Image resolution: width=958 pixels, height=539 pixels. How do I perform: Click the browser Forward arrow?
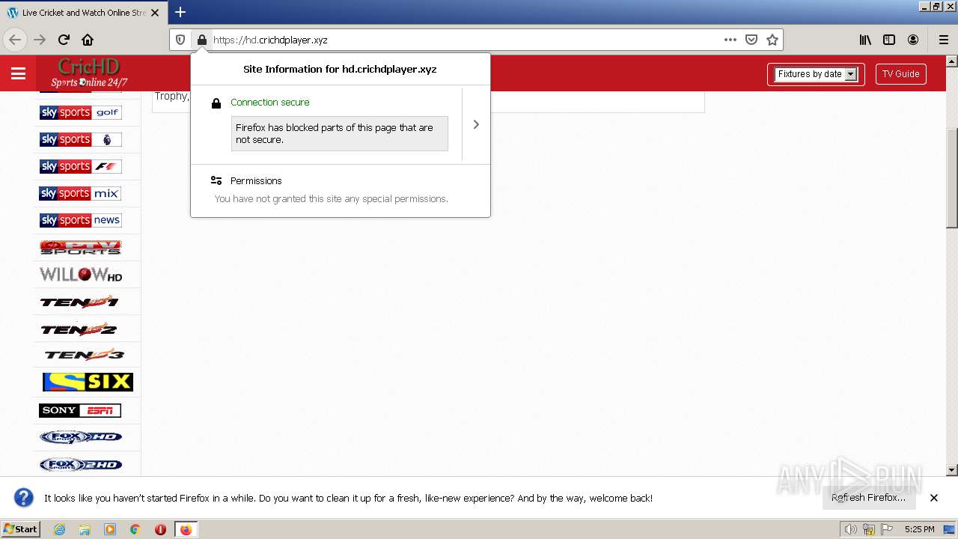[x=40, y=40]
